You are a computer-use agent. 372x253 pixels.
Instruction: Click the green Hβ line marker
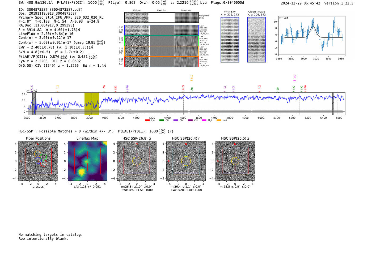pos(278,89)
